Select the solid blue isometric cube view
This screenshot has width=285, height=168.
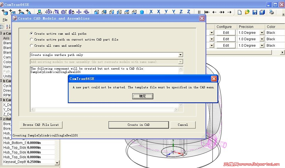(x=142, y=12)
